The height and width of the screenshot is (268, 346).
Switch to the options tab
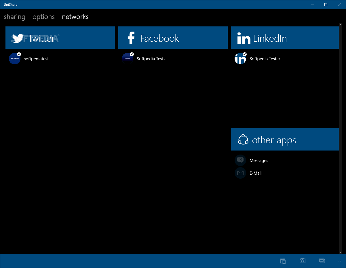point(43,17)
